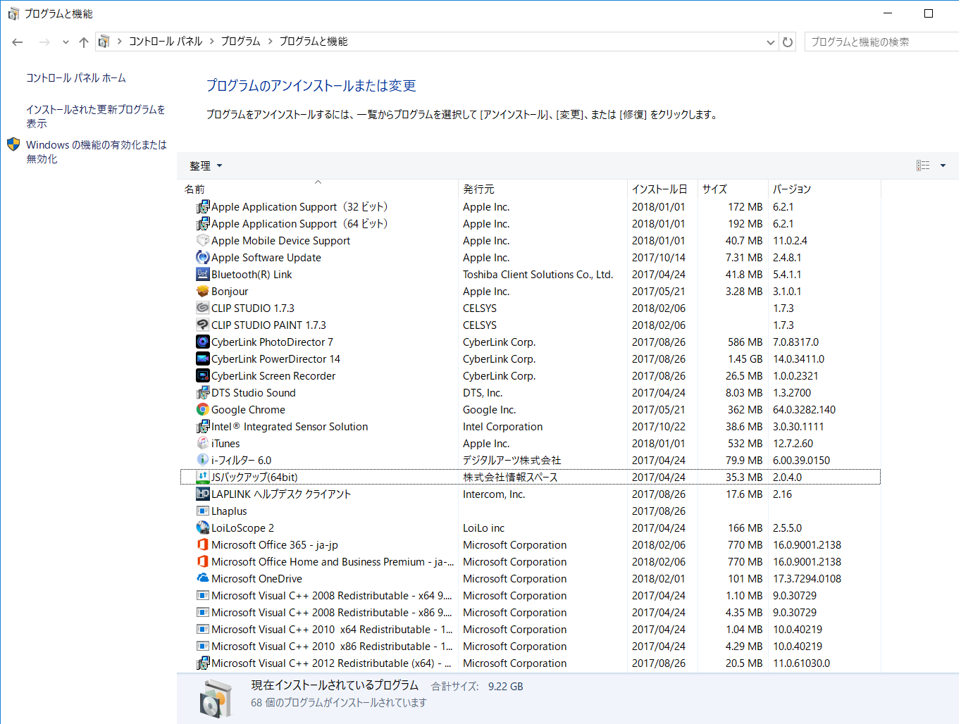The image size is (961, 724).
Task: Click the CLIP STUDIO 1.7.3 icon
Action: [203, 308]
